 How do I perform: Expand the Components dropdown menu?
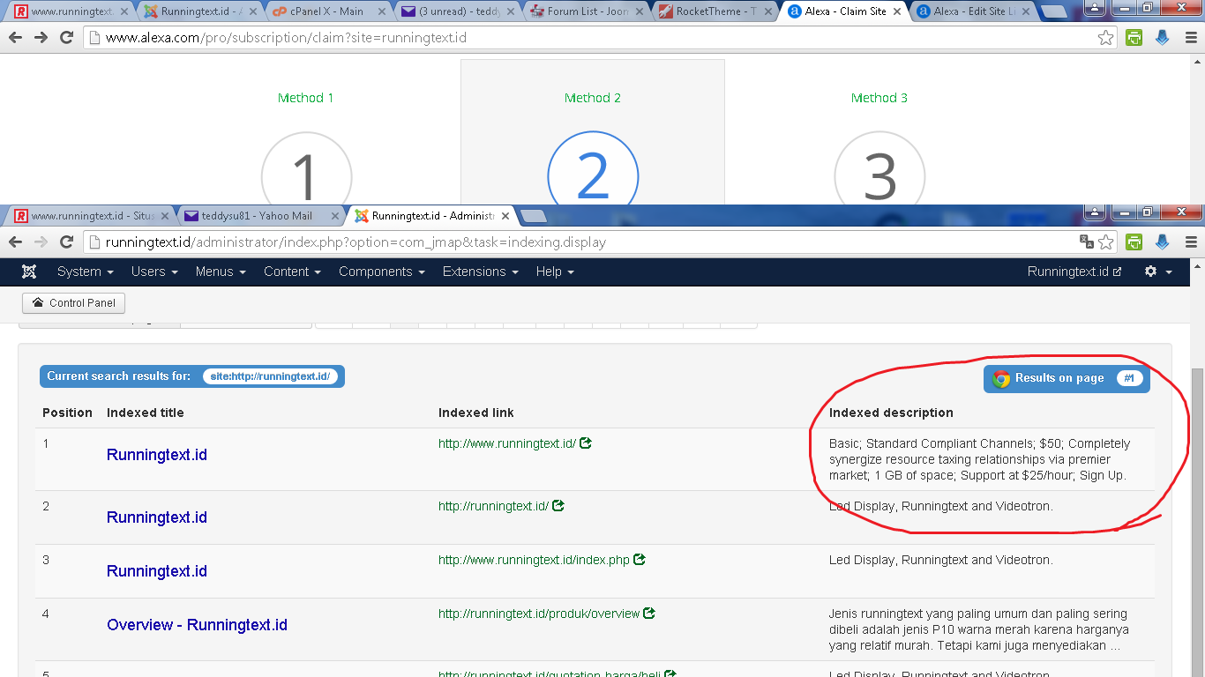[381, 272]
